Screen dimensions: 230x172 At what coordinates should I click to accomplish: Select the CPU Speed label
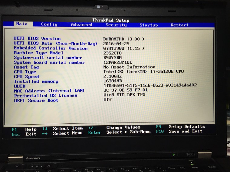[26, 77]
